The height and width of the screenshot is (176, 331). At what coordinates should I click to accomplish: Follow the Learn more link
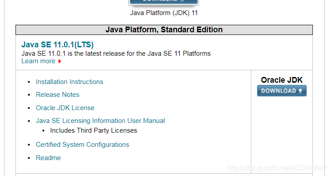[x=38, y=61]
